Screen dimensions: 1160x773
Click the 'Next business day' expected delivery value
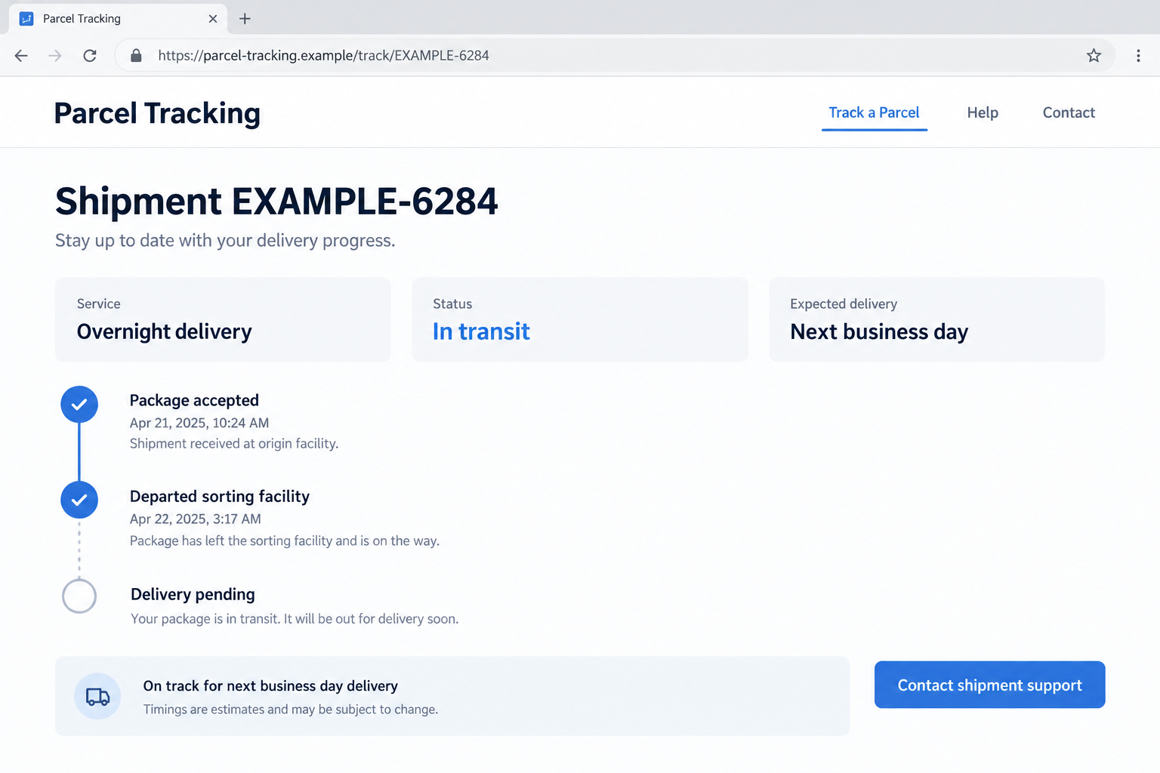pyautogui.click(x=879, y=331)
